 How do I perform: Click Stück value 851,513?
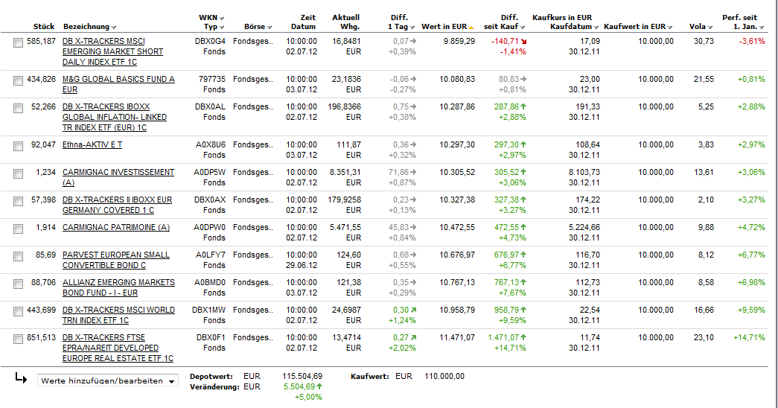(x=41, y=337)
